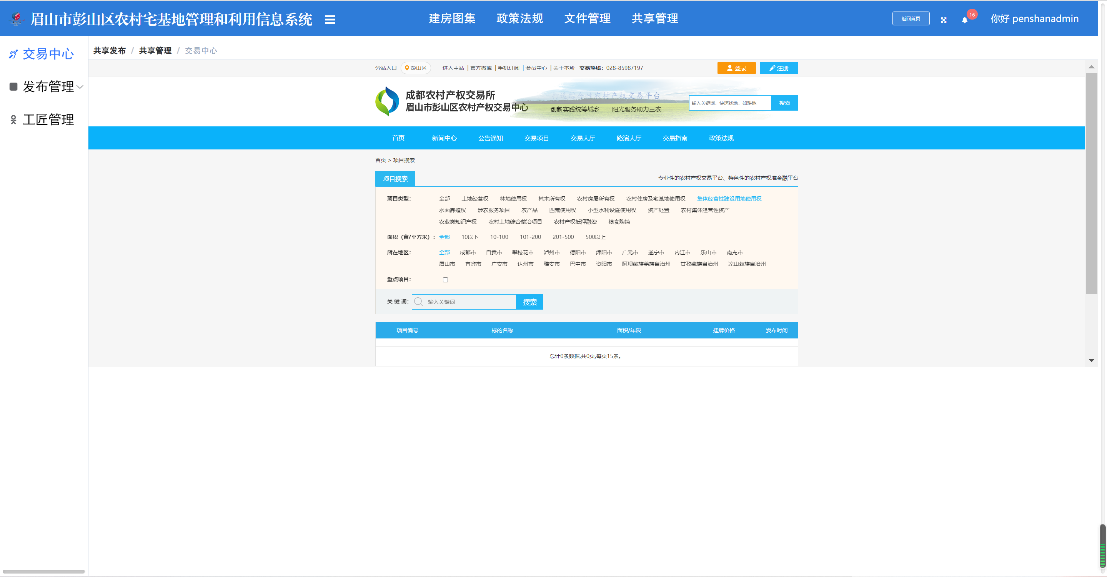Click the 返回首页 button

pyautogui.click(x=911, y=18)
